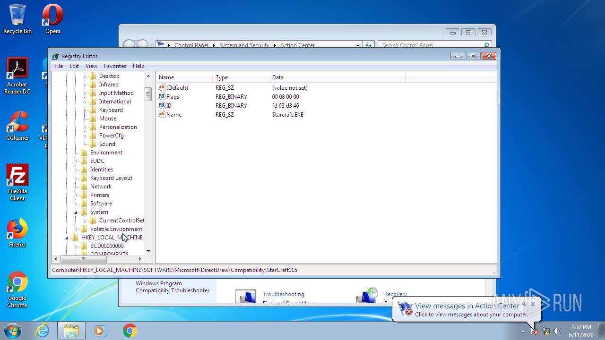Collapse the HKEY_LOCAL_MACHINE hive
Viewport: 605px width, 340px height.
[x=67, y=238]
